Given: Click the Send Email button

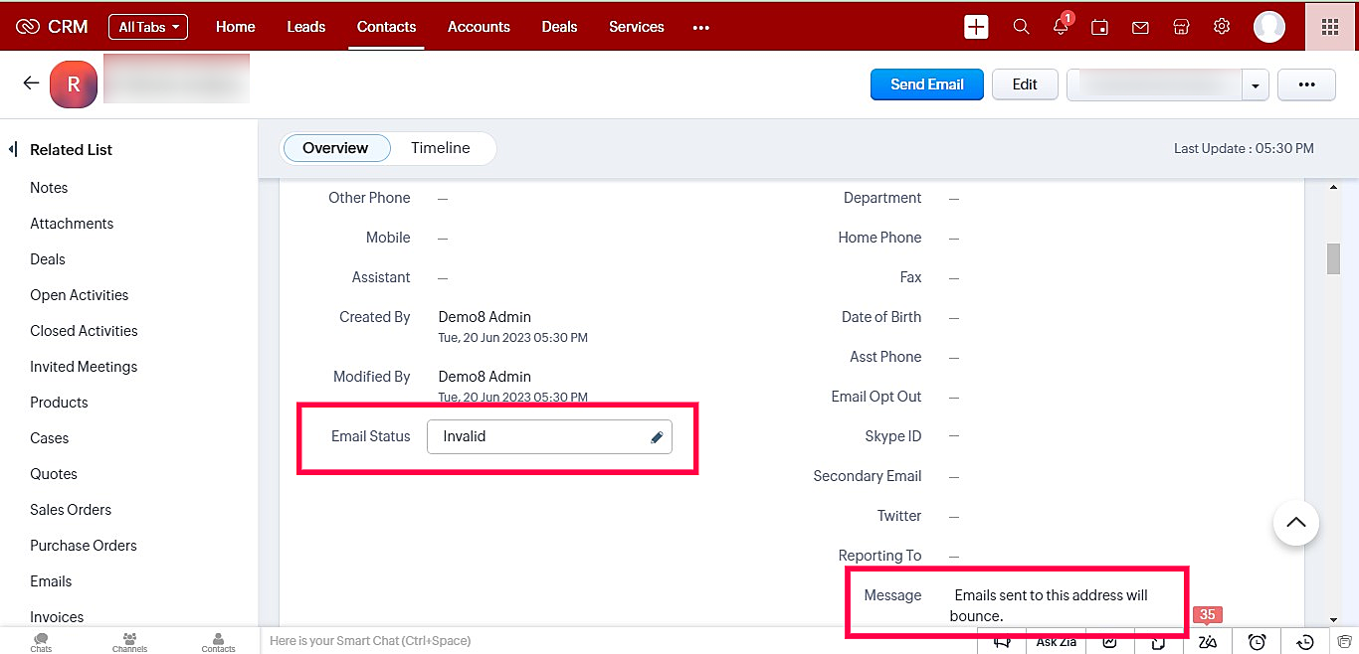Looking at the screenshot, I should pyautogui.click(x=927, y=84).
